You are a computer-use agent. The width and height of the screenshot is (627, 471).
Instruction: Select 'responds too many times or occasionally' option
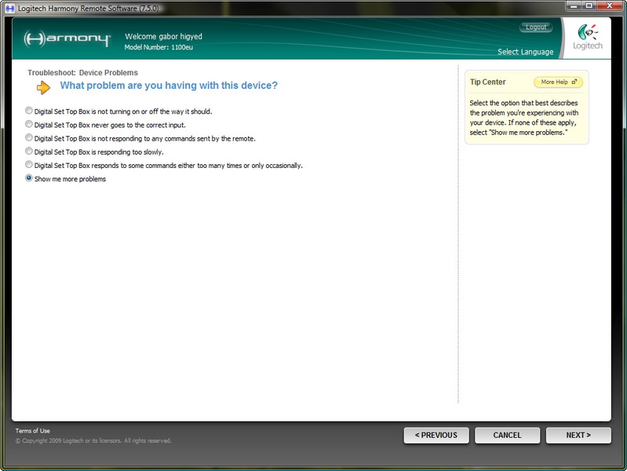pos(29,165)
